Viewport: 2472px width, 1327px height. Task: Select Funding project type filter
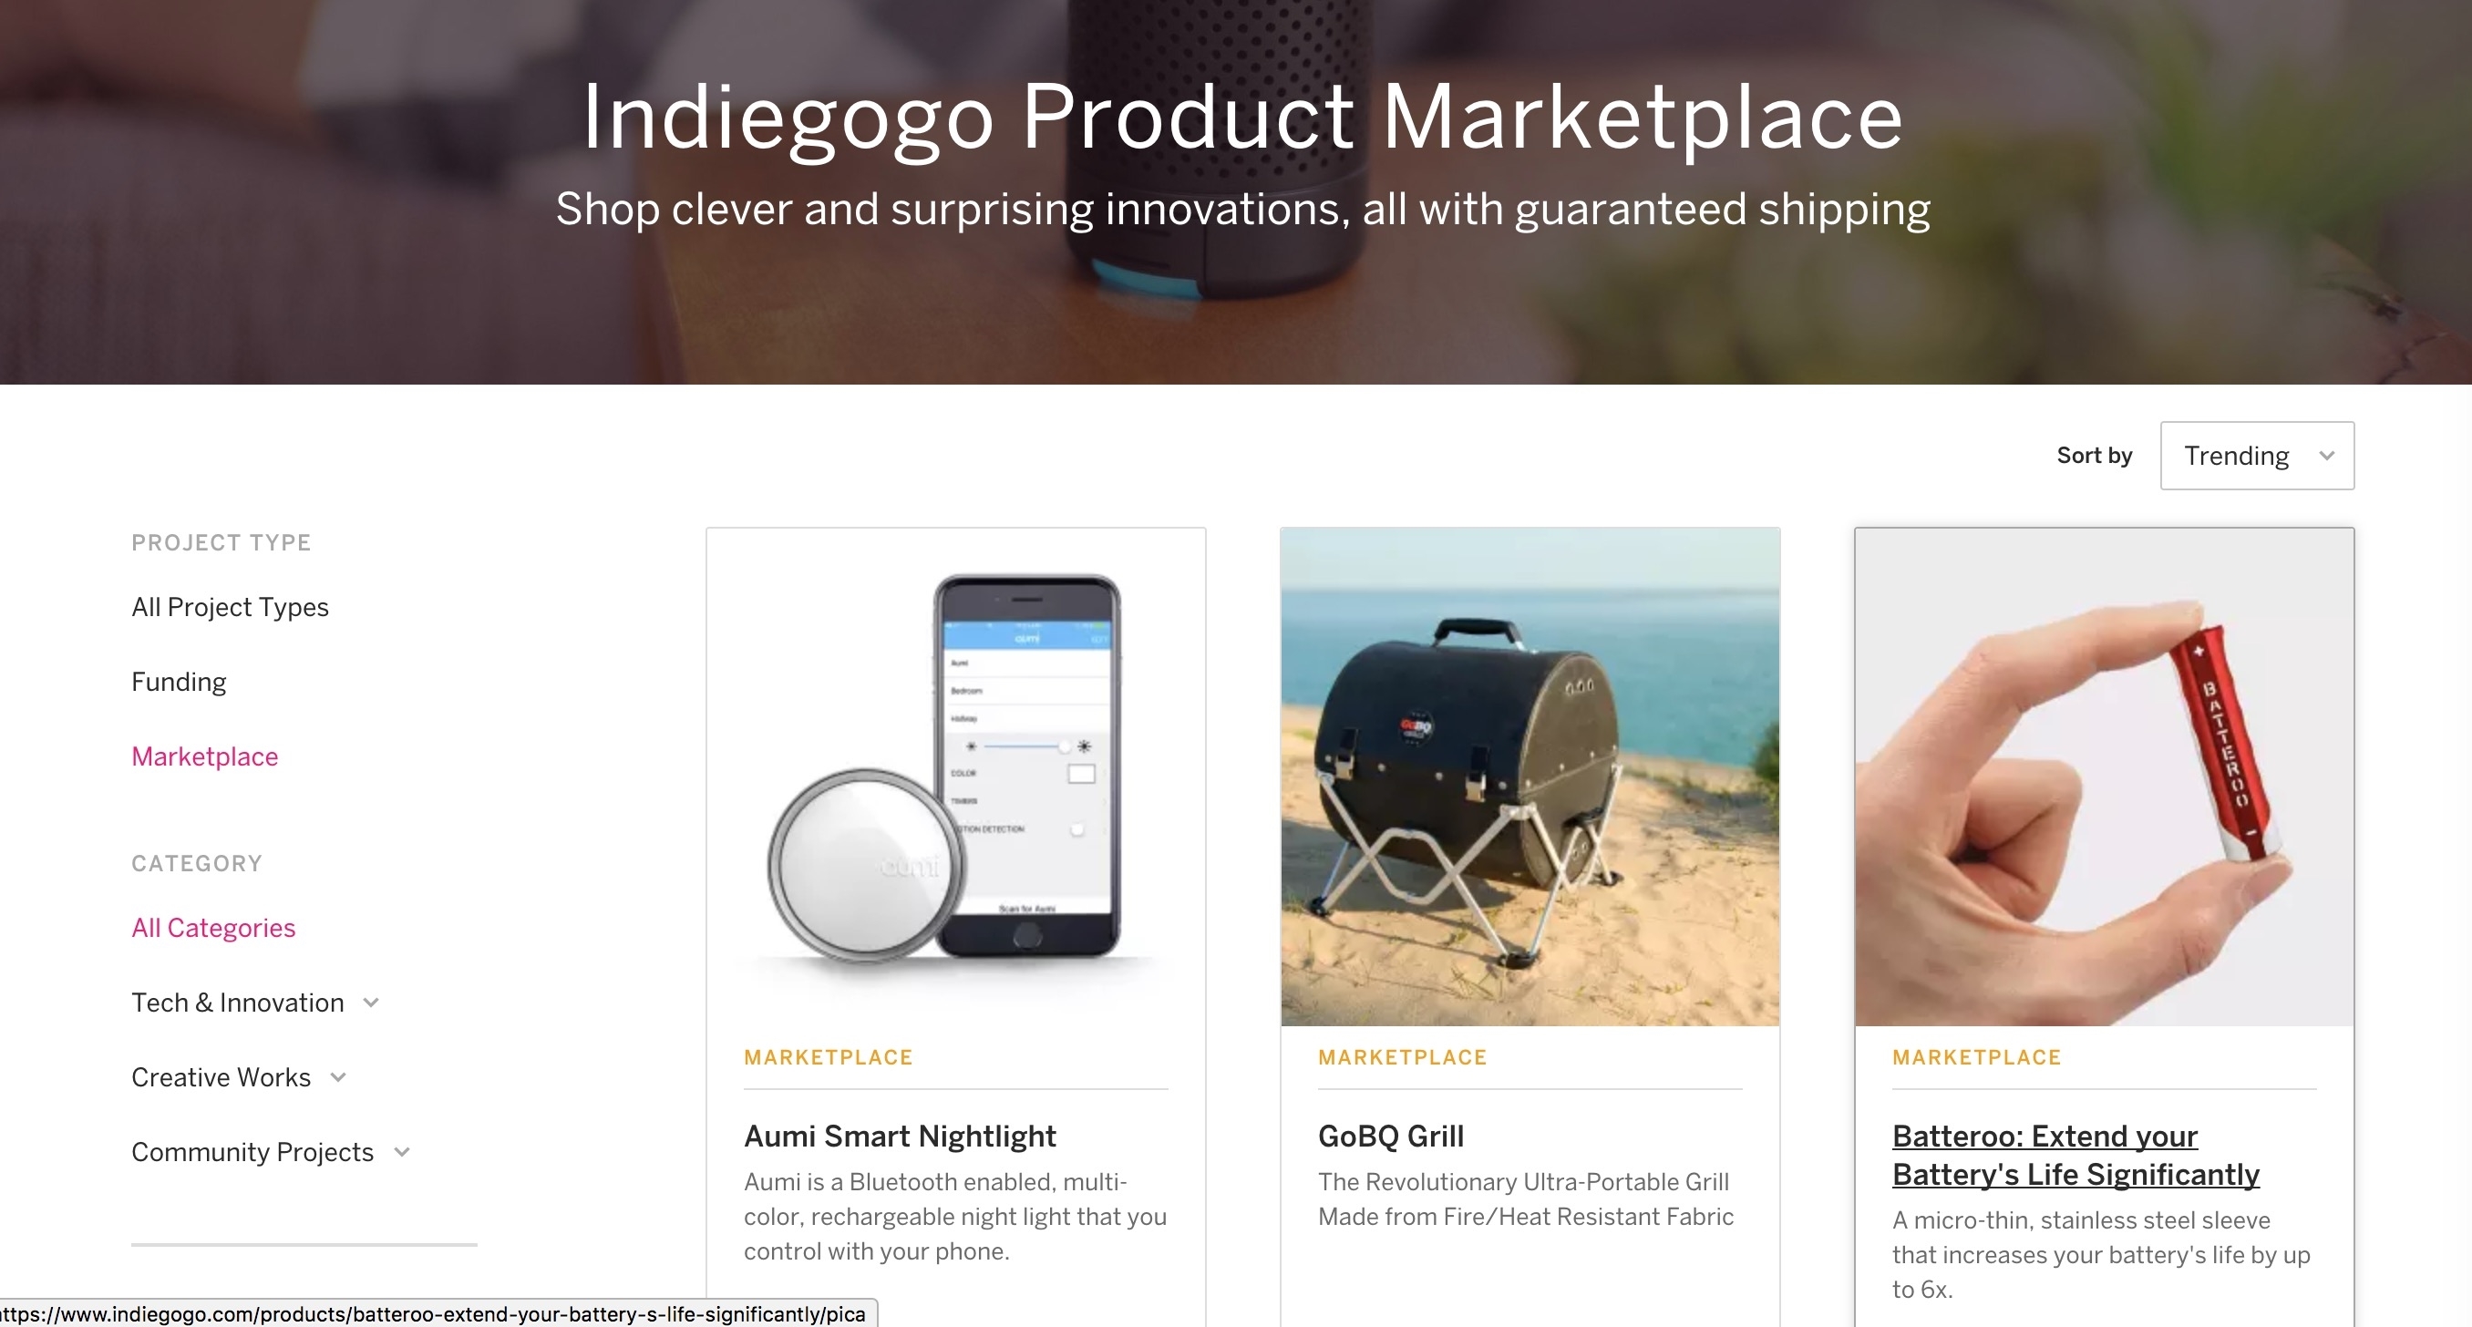coord(177,680)
